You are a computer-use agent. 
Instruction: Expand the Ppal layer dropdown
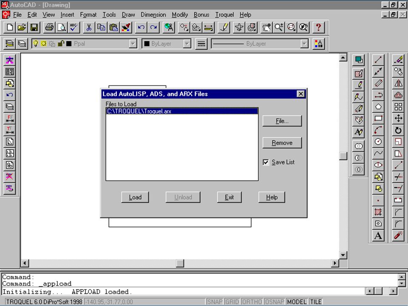click(133, 44)
